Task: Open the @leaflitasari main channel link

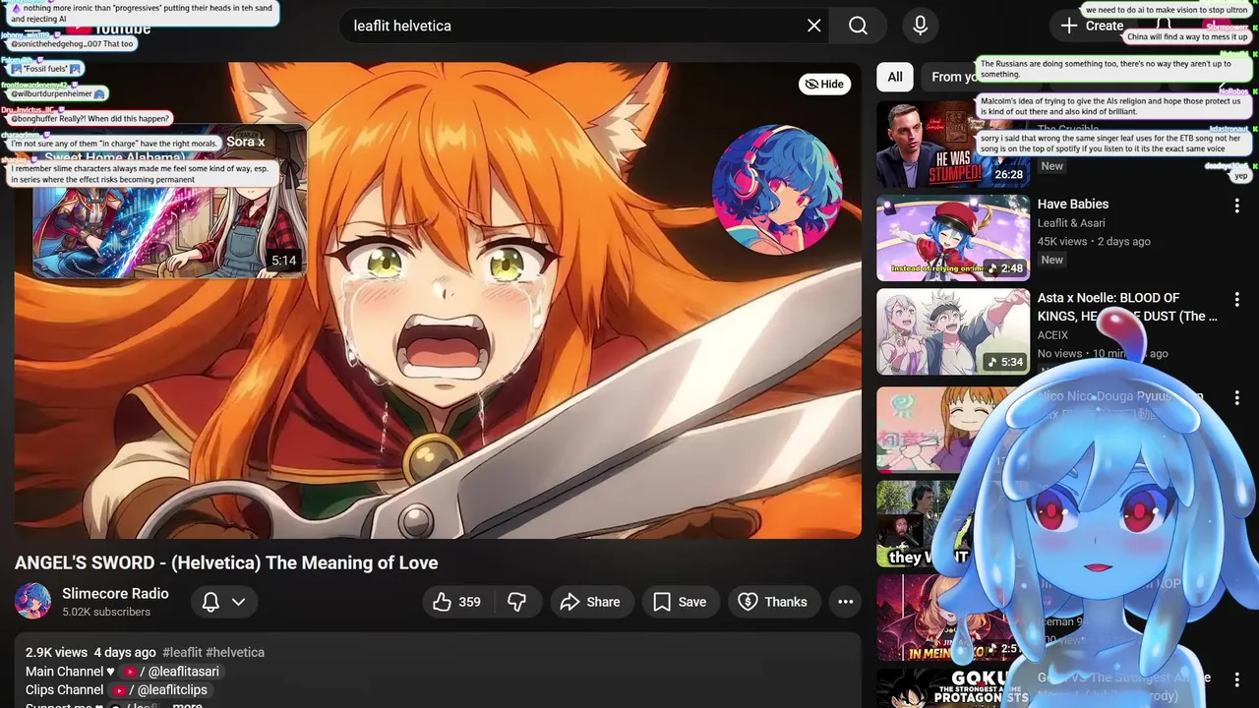Action: (170, 672)
